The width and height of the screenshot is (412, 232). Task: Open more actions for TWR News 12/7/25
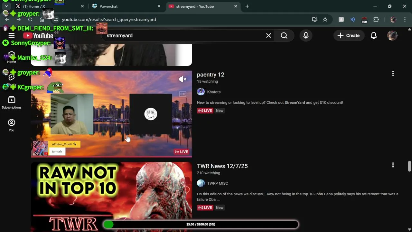(393, 165)
